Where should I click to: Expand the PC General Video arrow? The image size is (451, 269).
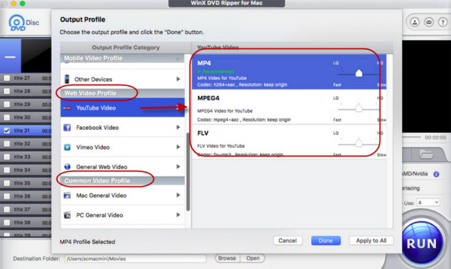[178, 215]
